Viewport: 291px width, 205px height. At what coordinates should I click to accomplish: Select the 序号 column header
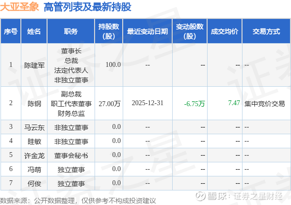pyautogui.click(x=11, y=31)
